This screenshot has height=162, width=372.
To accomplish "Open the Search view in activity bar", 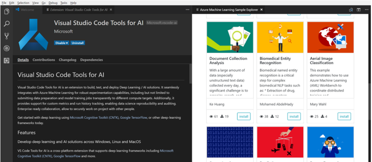I will click(7, 24).
